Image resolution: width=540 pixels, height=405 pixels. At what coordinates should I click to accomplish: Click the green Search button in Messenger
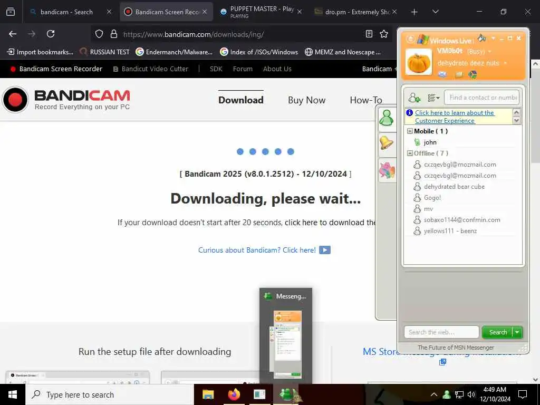point(498,332)
